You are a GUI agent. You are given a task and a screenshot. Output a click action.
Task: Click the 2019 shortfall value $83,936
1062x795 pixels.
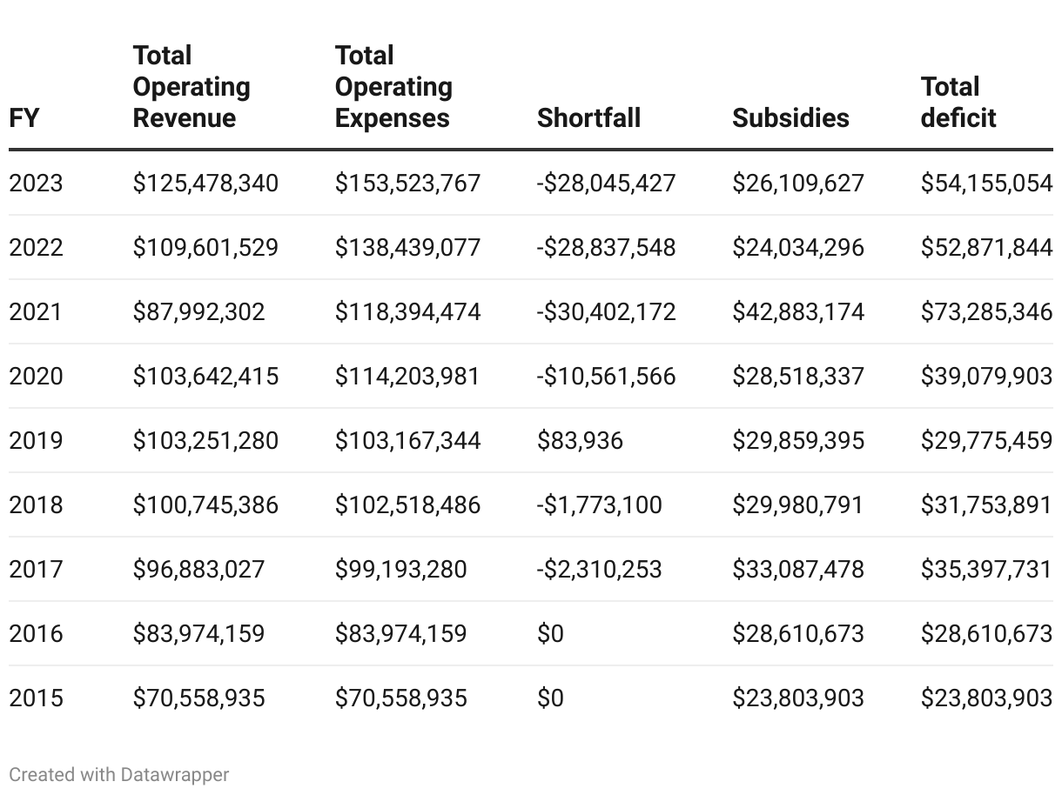[580, 441]
